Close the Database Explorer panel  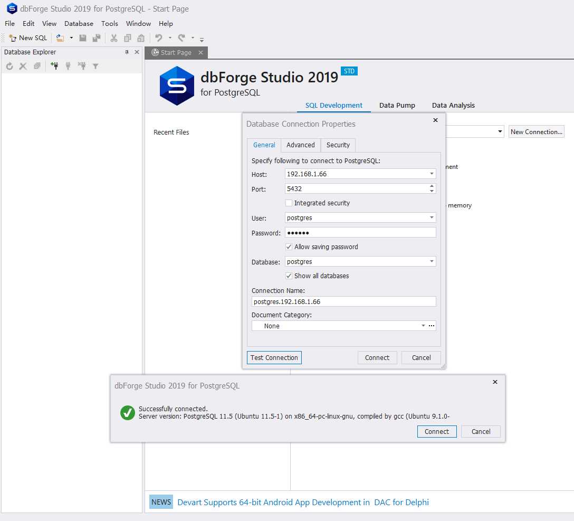[x=137, y=52]
